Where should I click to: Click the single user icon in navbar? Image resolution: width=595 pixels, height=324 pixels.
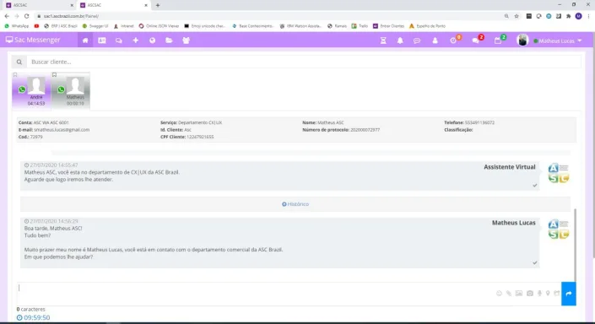pyautogui.click(x=435, y=40)
